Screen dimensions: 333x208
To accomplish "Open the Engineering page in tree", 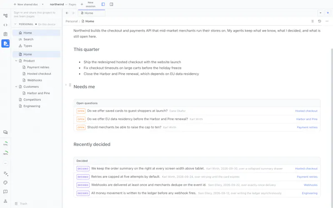I will pos(32,106).
